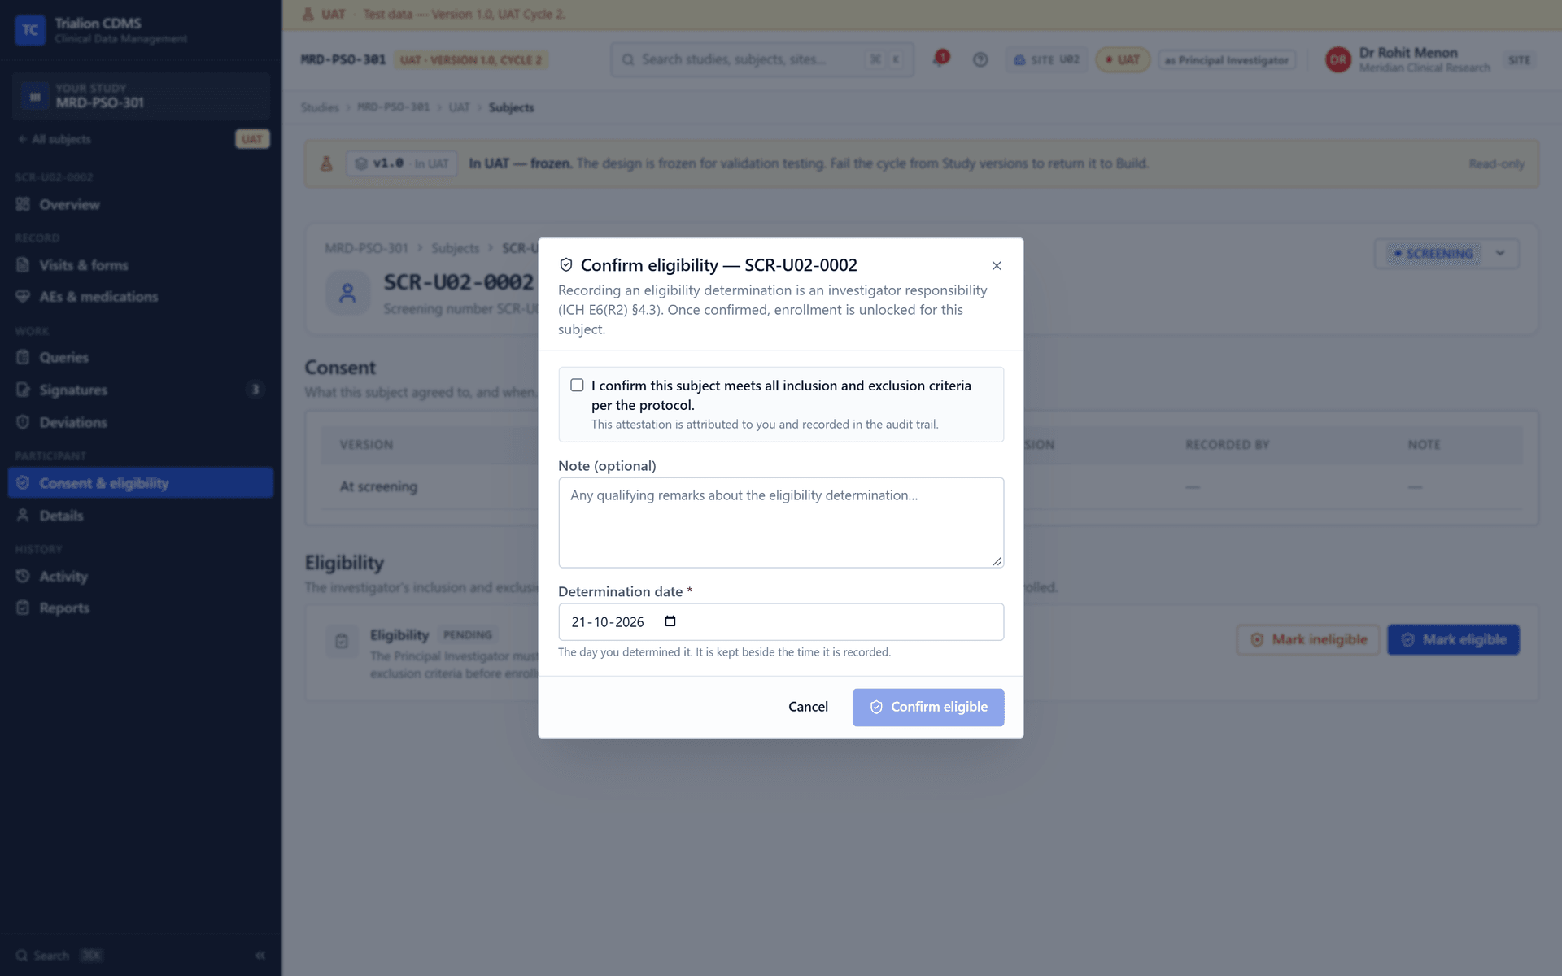
Task: Open the help question-mark icon
Action: tap(980, 59)
